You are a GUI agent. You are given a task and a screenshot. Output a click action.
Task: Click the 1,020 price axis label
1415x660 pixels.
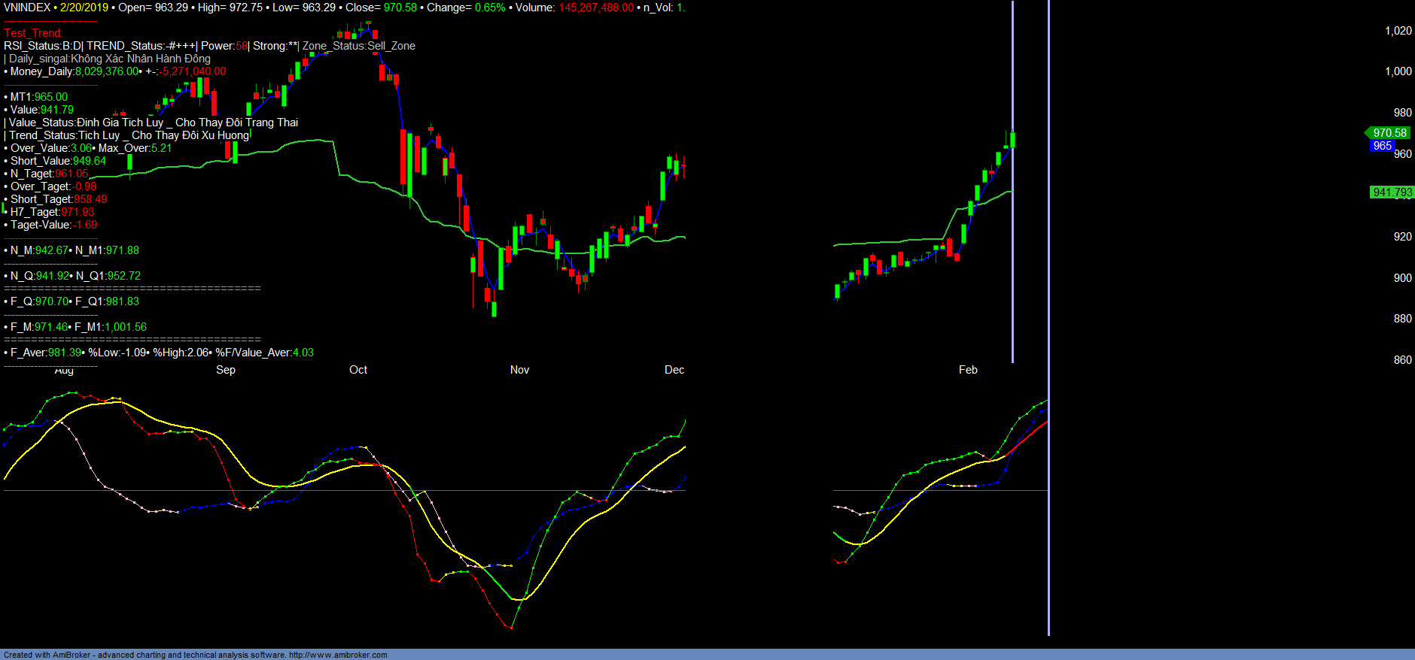pos(1398,31)
